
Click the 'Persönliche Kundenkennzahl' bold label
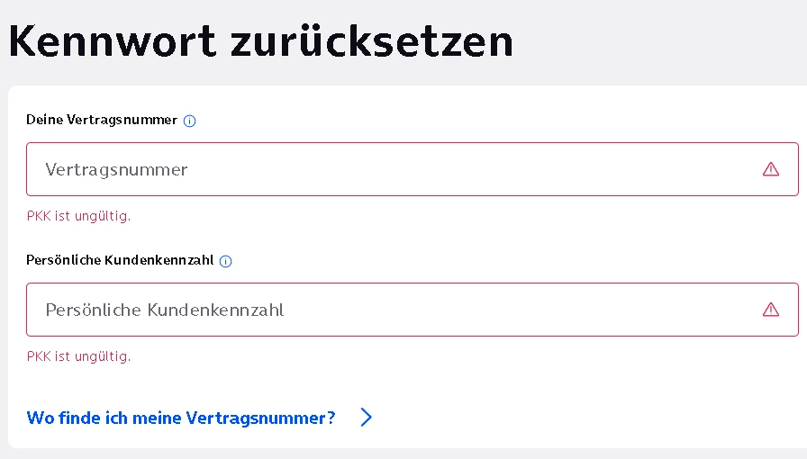pos(120,260)
